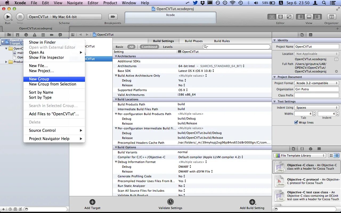Show the File Template library icon

coord(294,149)
